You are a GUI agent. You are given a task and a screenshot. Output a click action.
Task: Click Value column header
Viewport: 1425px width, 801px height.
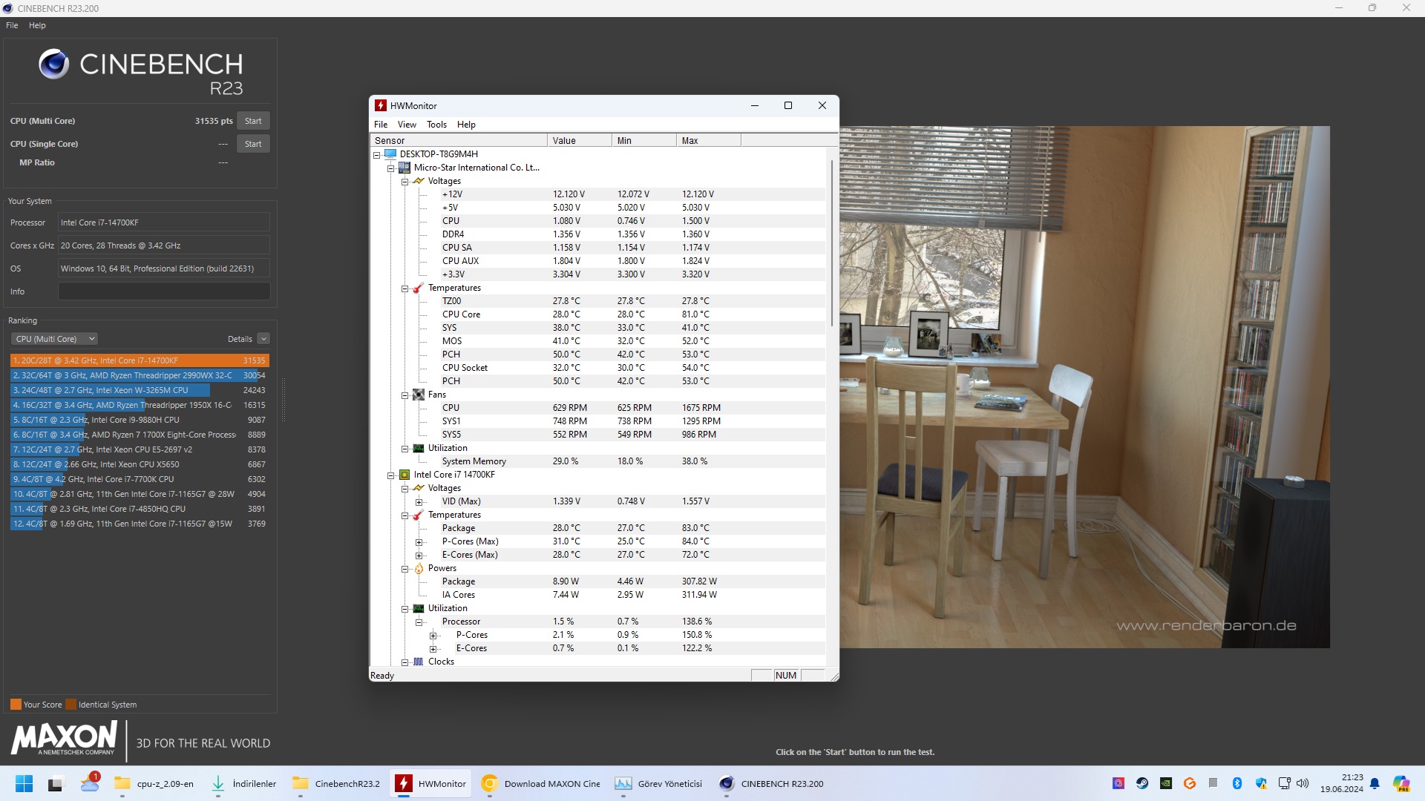click(x=580, y=140)
